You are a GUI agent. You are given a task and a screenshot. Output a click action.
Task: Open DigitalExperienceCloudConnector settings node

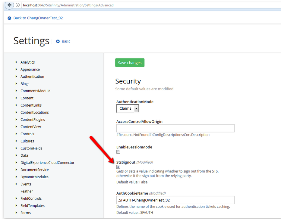point(47,163)
